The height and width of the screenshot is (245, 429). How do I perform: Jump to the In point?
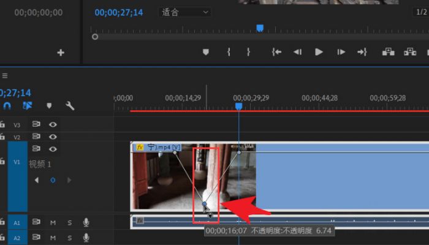click(277, 53)
